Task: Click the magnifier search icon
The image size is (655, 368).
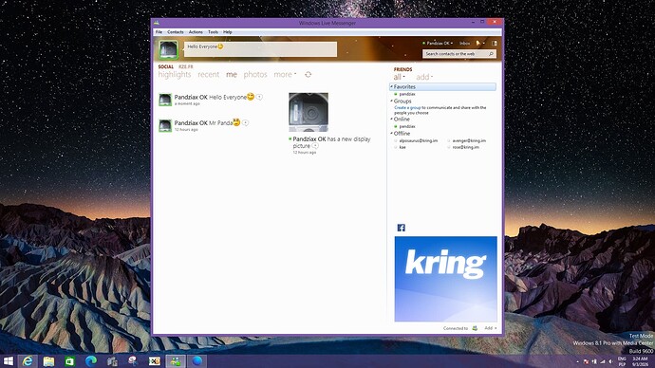Action: (x=492, y=54)
